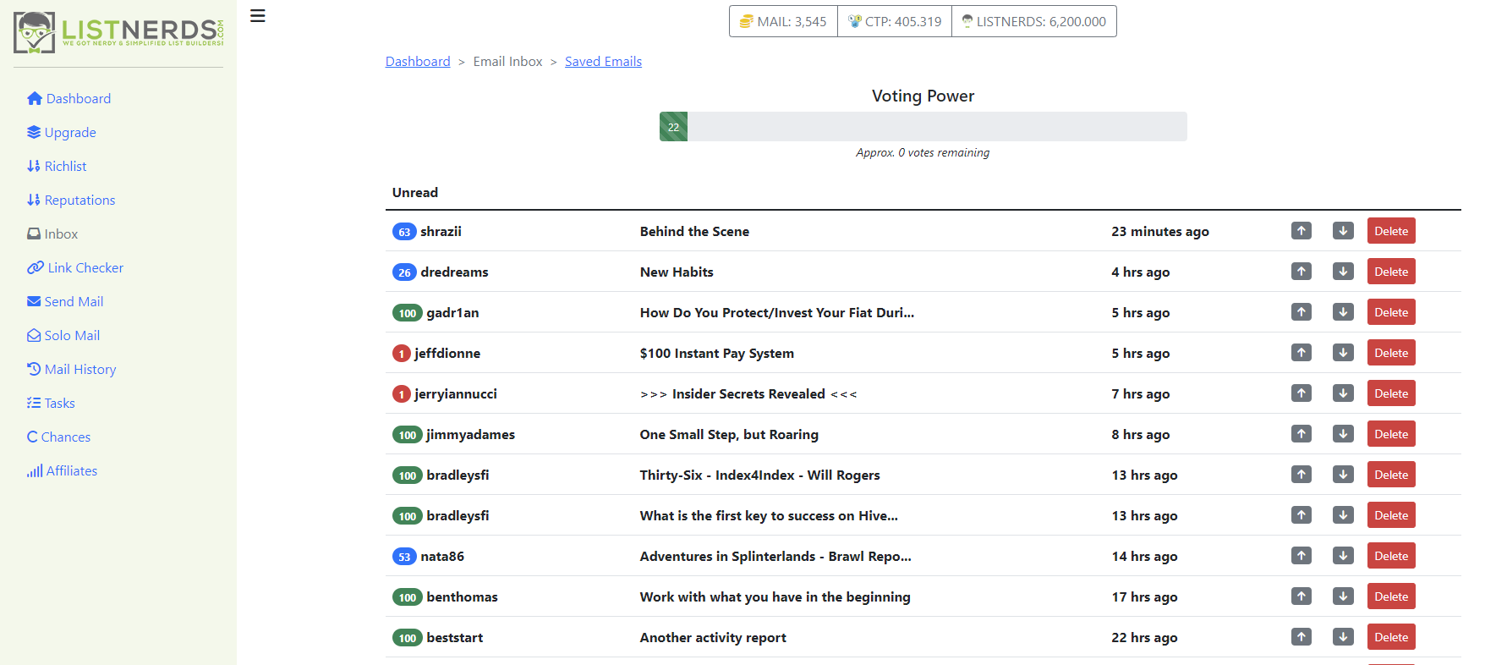Click sender name gadr1an
Viewport: 1507px width, 665px height.
coord(452,312)
